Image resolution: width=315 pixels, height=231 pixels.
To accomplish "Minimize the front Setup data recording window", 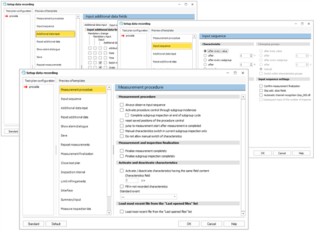I will pyautogui.click(x=228, y=73).
